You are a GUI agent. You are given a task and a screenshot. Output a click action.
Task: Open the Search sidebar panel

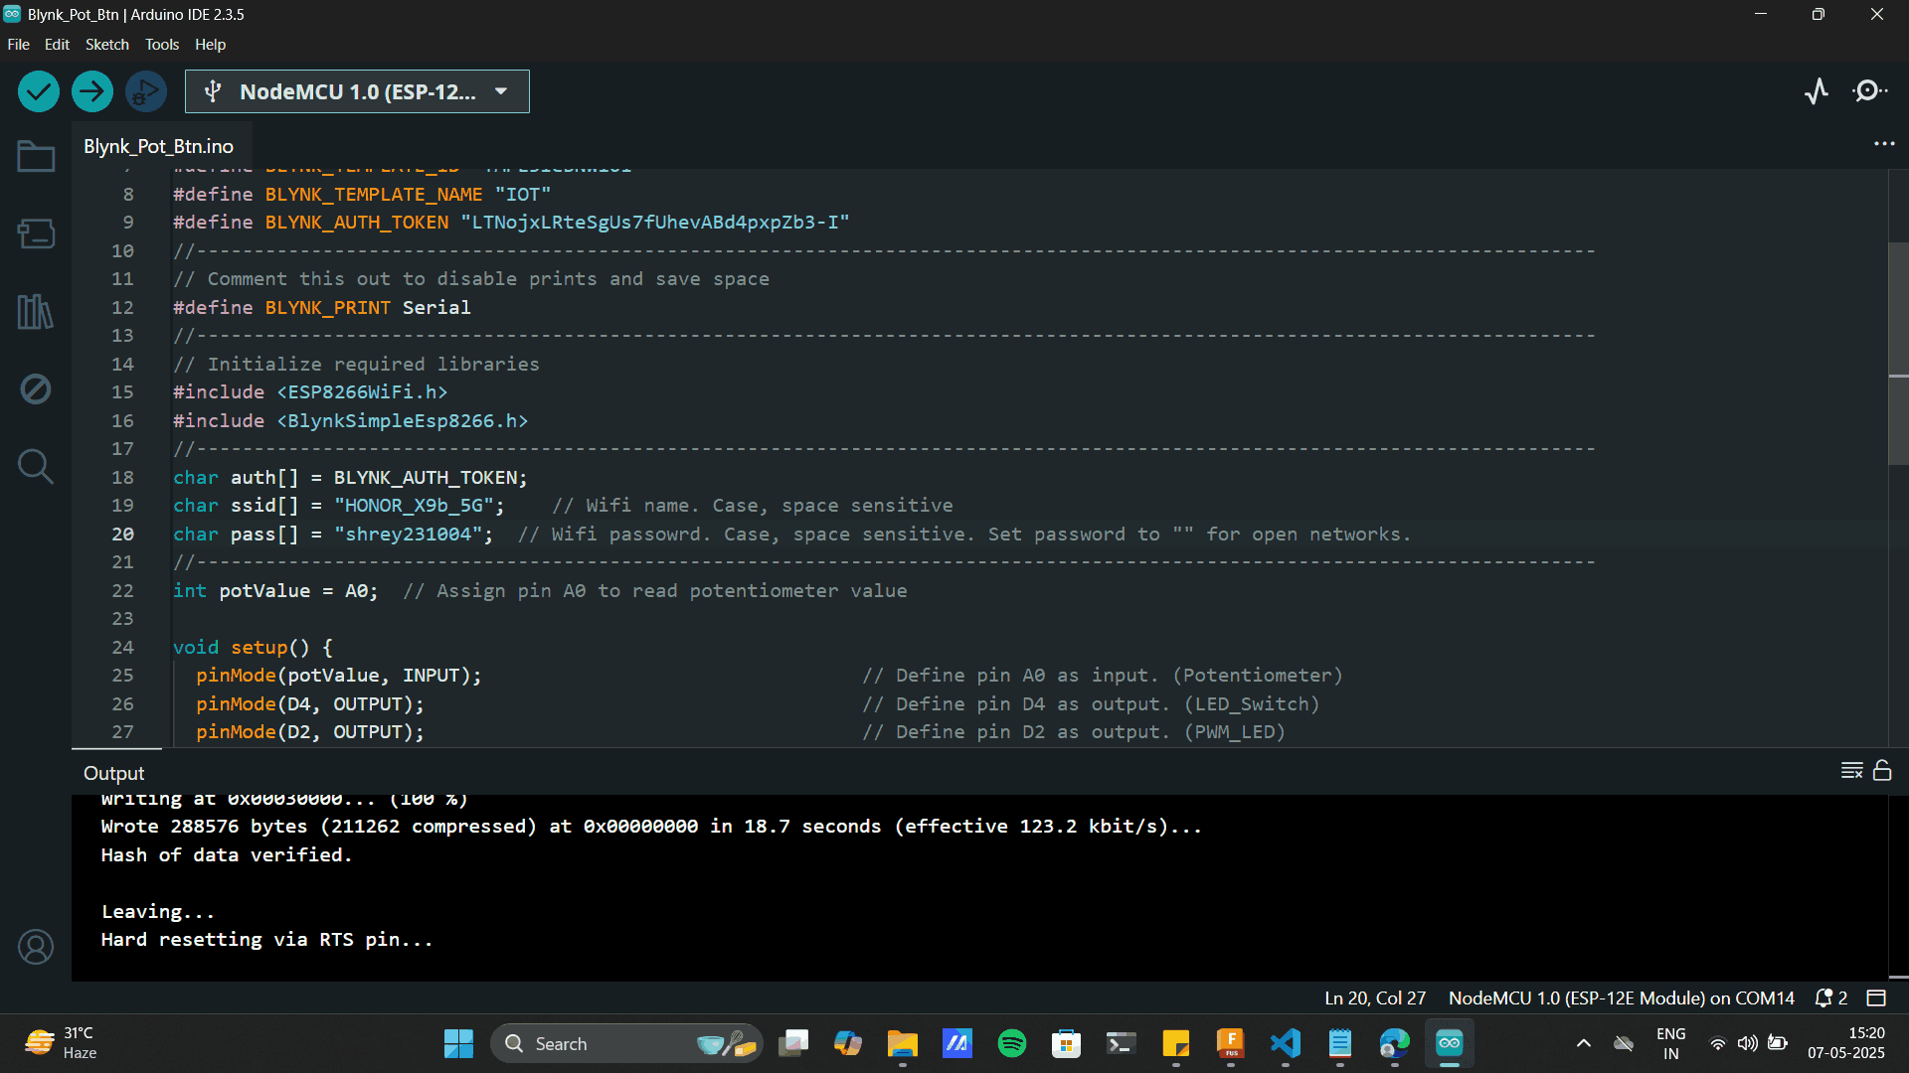(36, 466)
